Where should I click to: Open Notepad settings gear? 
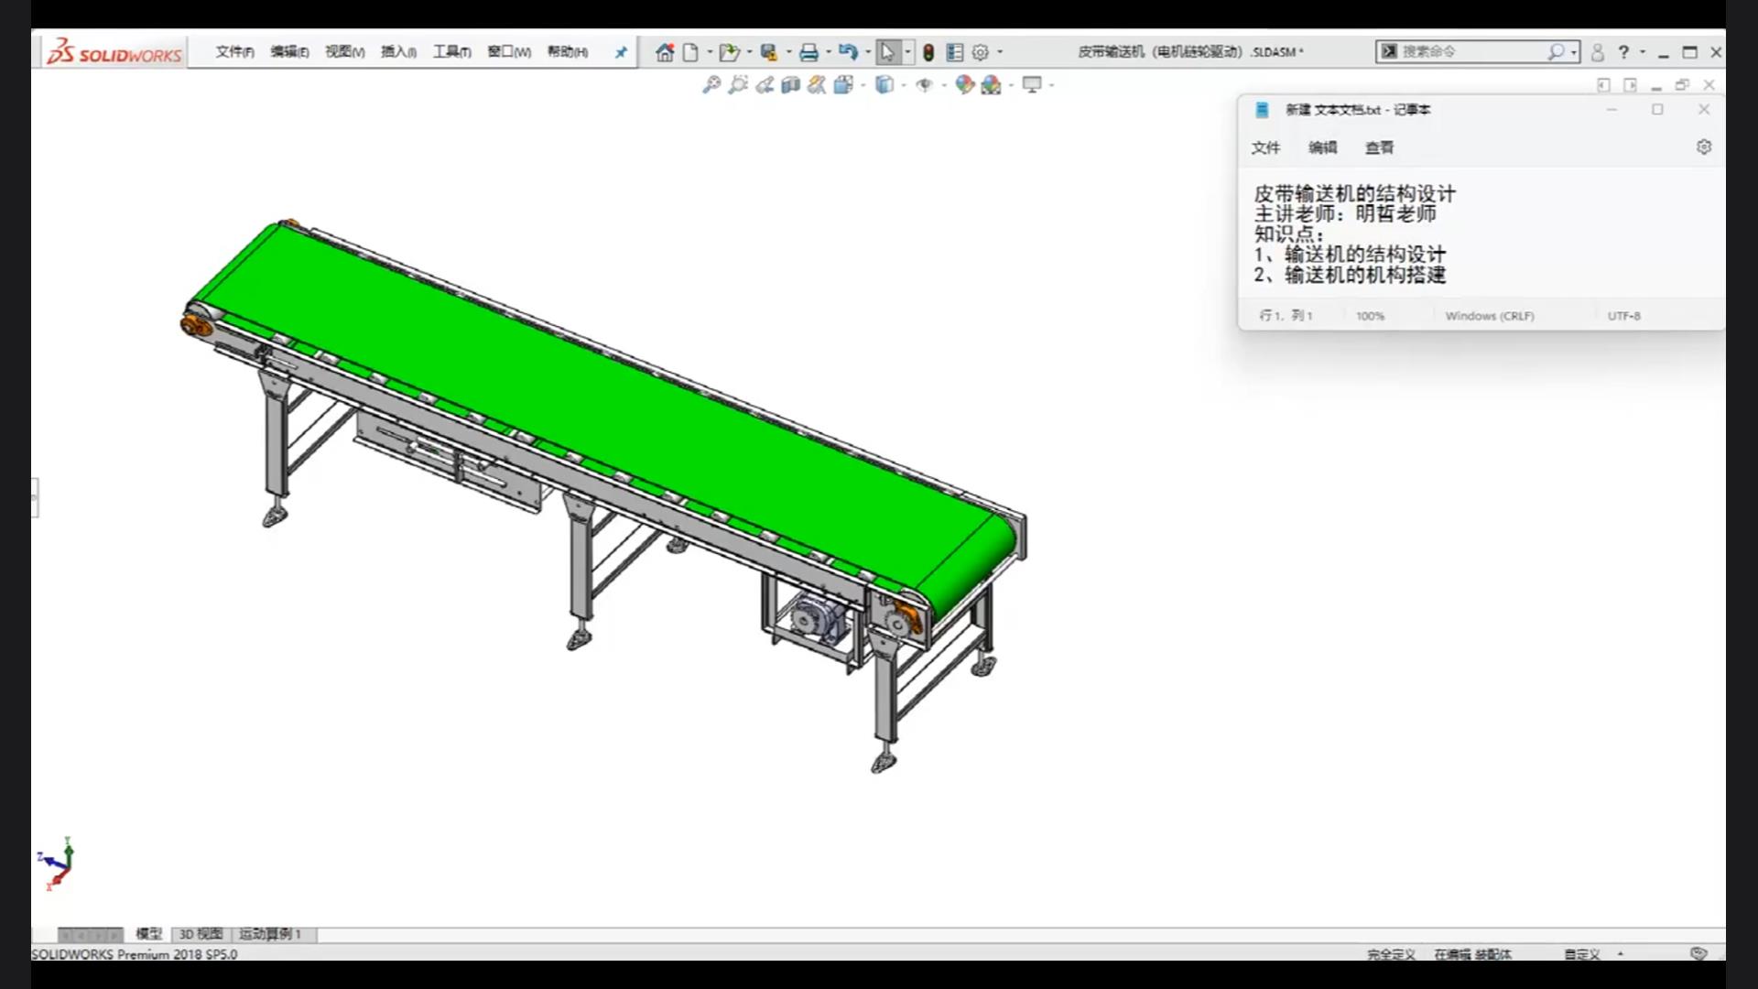[1703, 147]
